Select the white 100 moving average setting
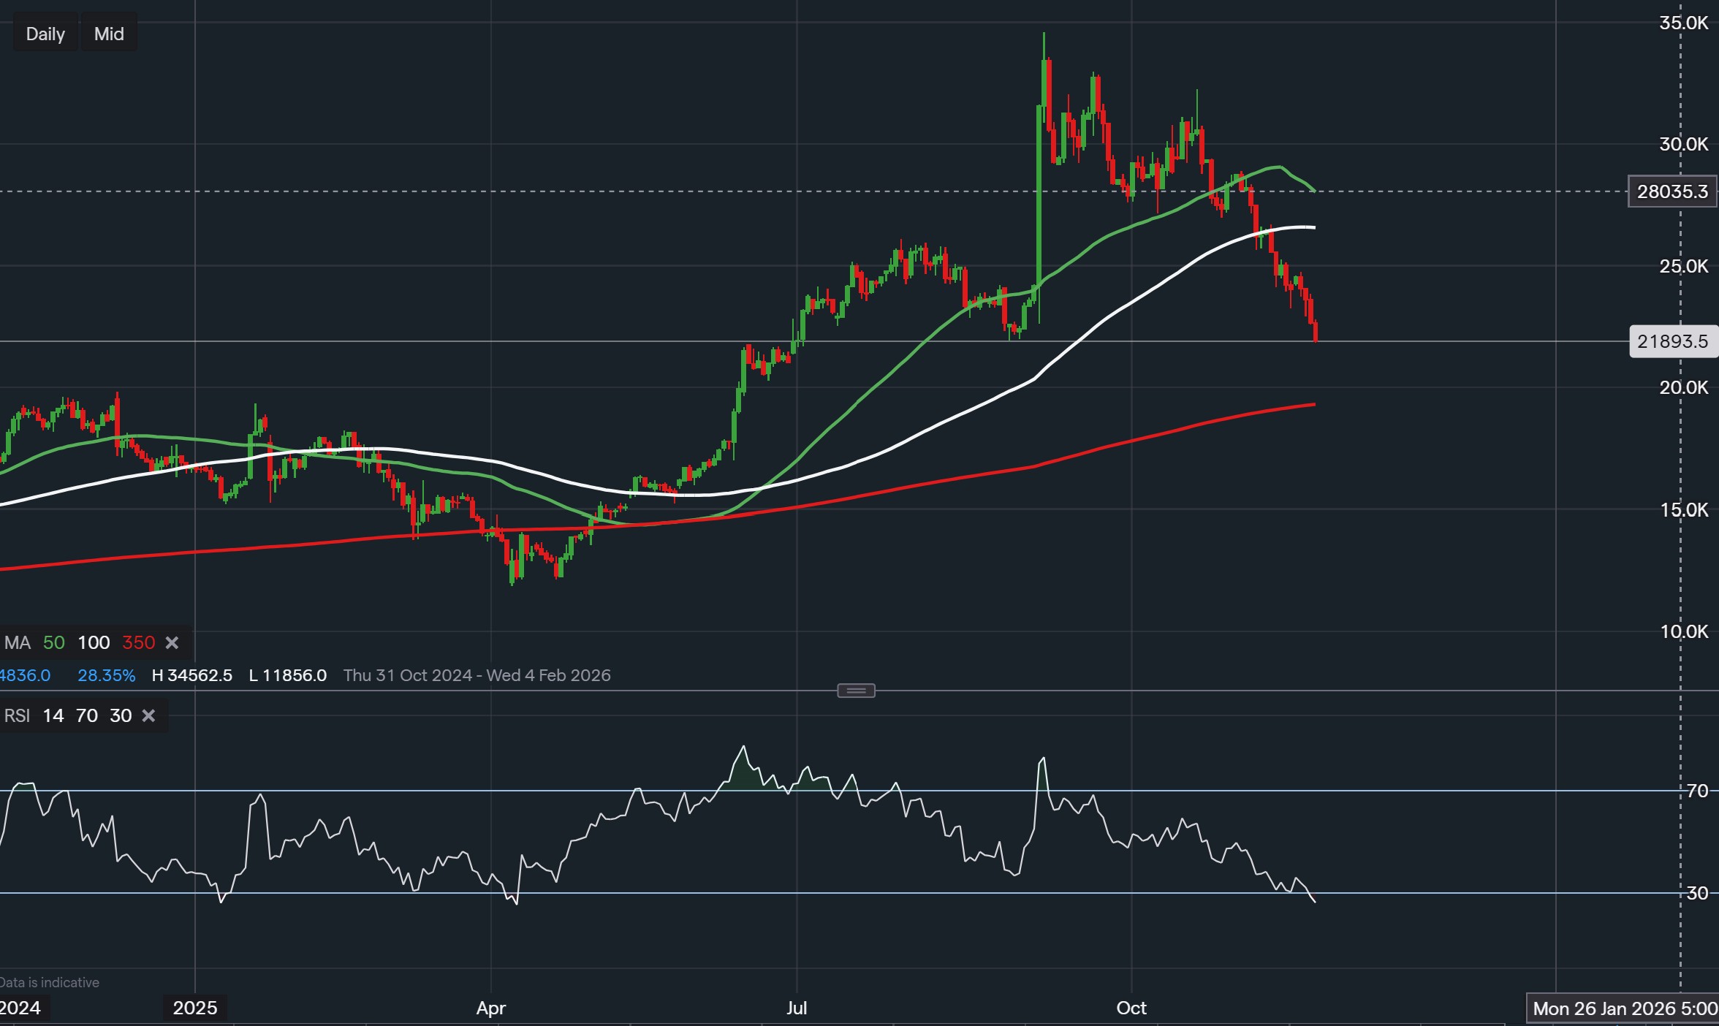Image resolution: width=1719 pixels, height=1026 pixels. 94,643
